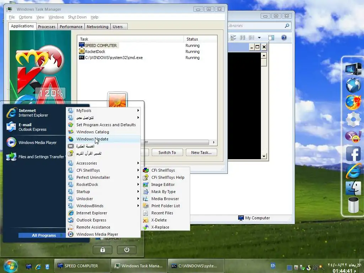
Task: Expand the Unlocker submenu
Action: click(x=103, y=199)
